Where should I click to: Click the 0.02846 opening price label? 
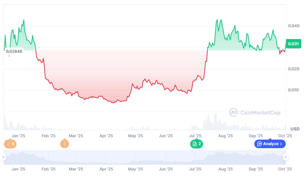tap(14, 51)
